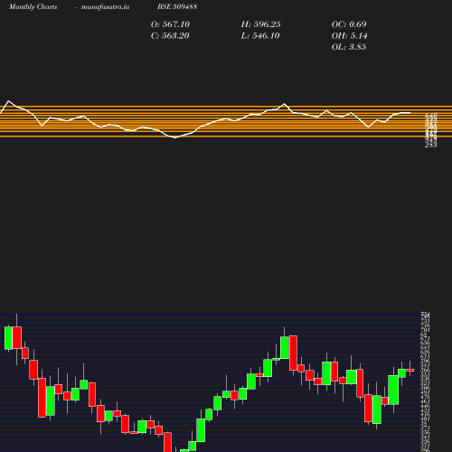
Task: Click the close value 'C: 563.20'
Action: 170,36
